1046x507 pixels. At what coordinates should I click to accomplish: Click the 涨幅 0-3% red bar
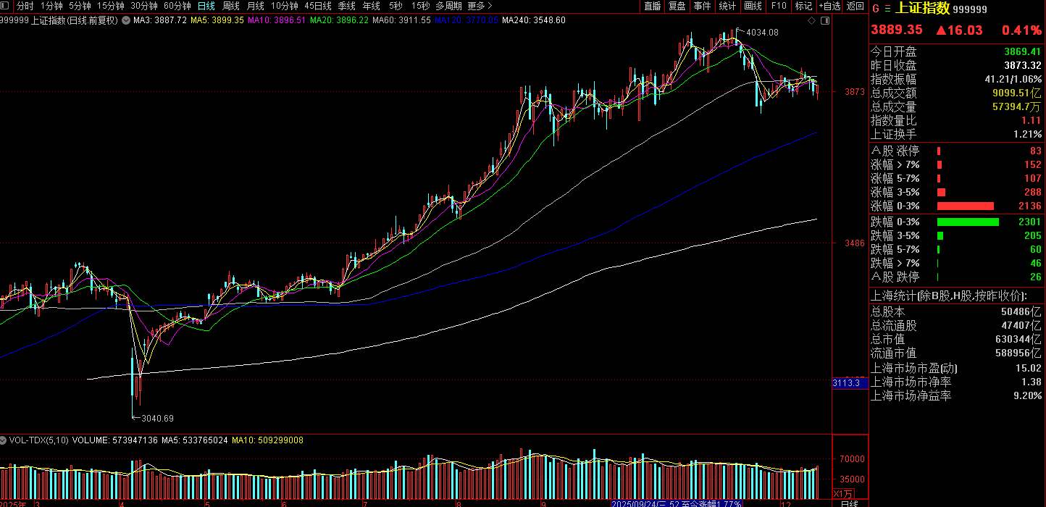(x=966, y=206)
